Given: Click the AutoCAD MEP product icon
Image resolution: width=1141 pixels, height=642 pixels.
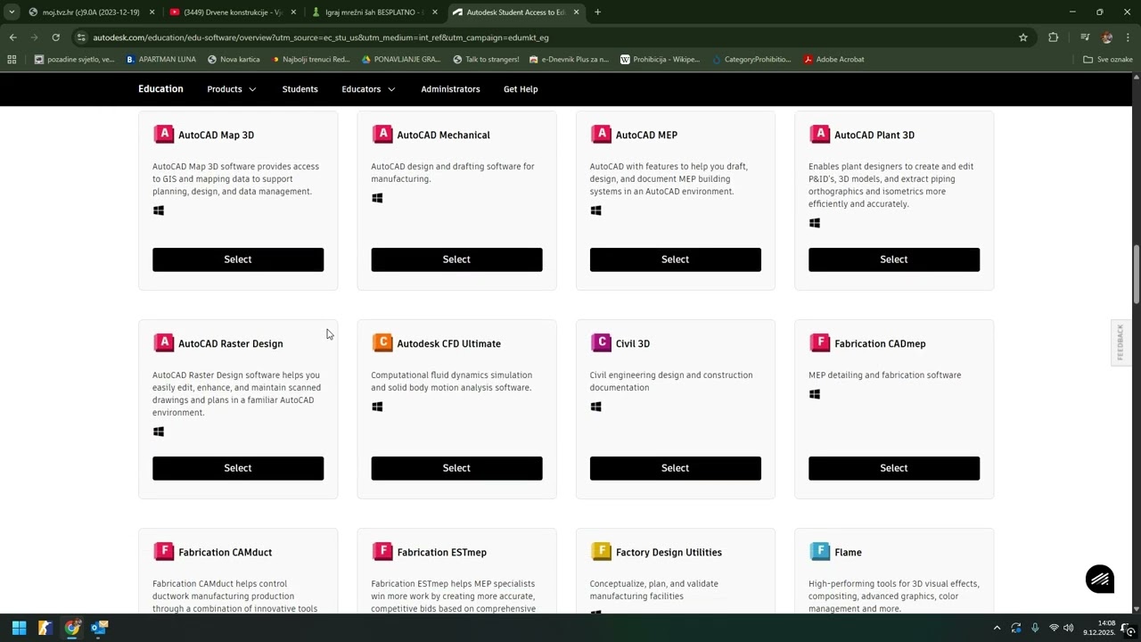Looking at the screenshot, I should (x=601, y=135).
